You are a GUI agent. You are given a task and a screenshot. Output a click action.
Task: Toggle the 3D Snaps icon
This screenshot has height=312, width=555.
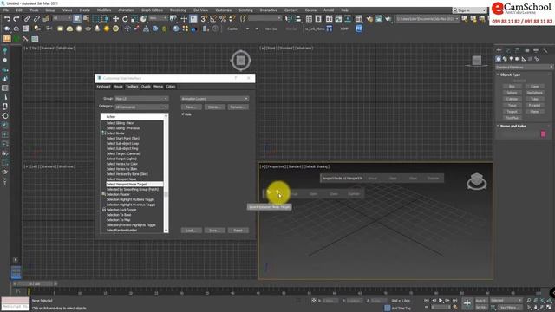[x=204, y=19]
